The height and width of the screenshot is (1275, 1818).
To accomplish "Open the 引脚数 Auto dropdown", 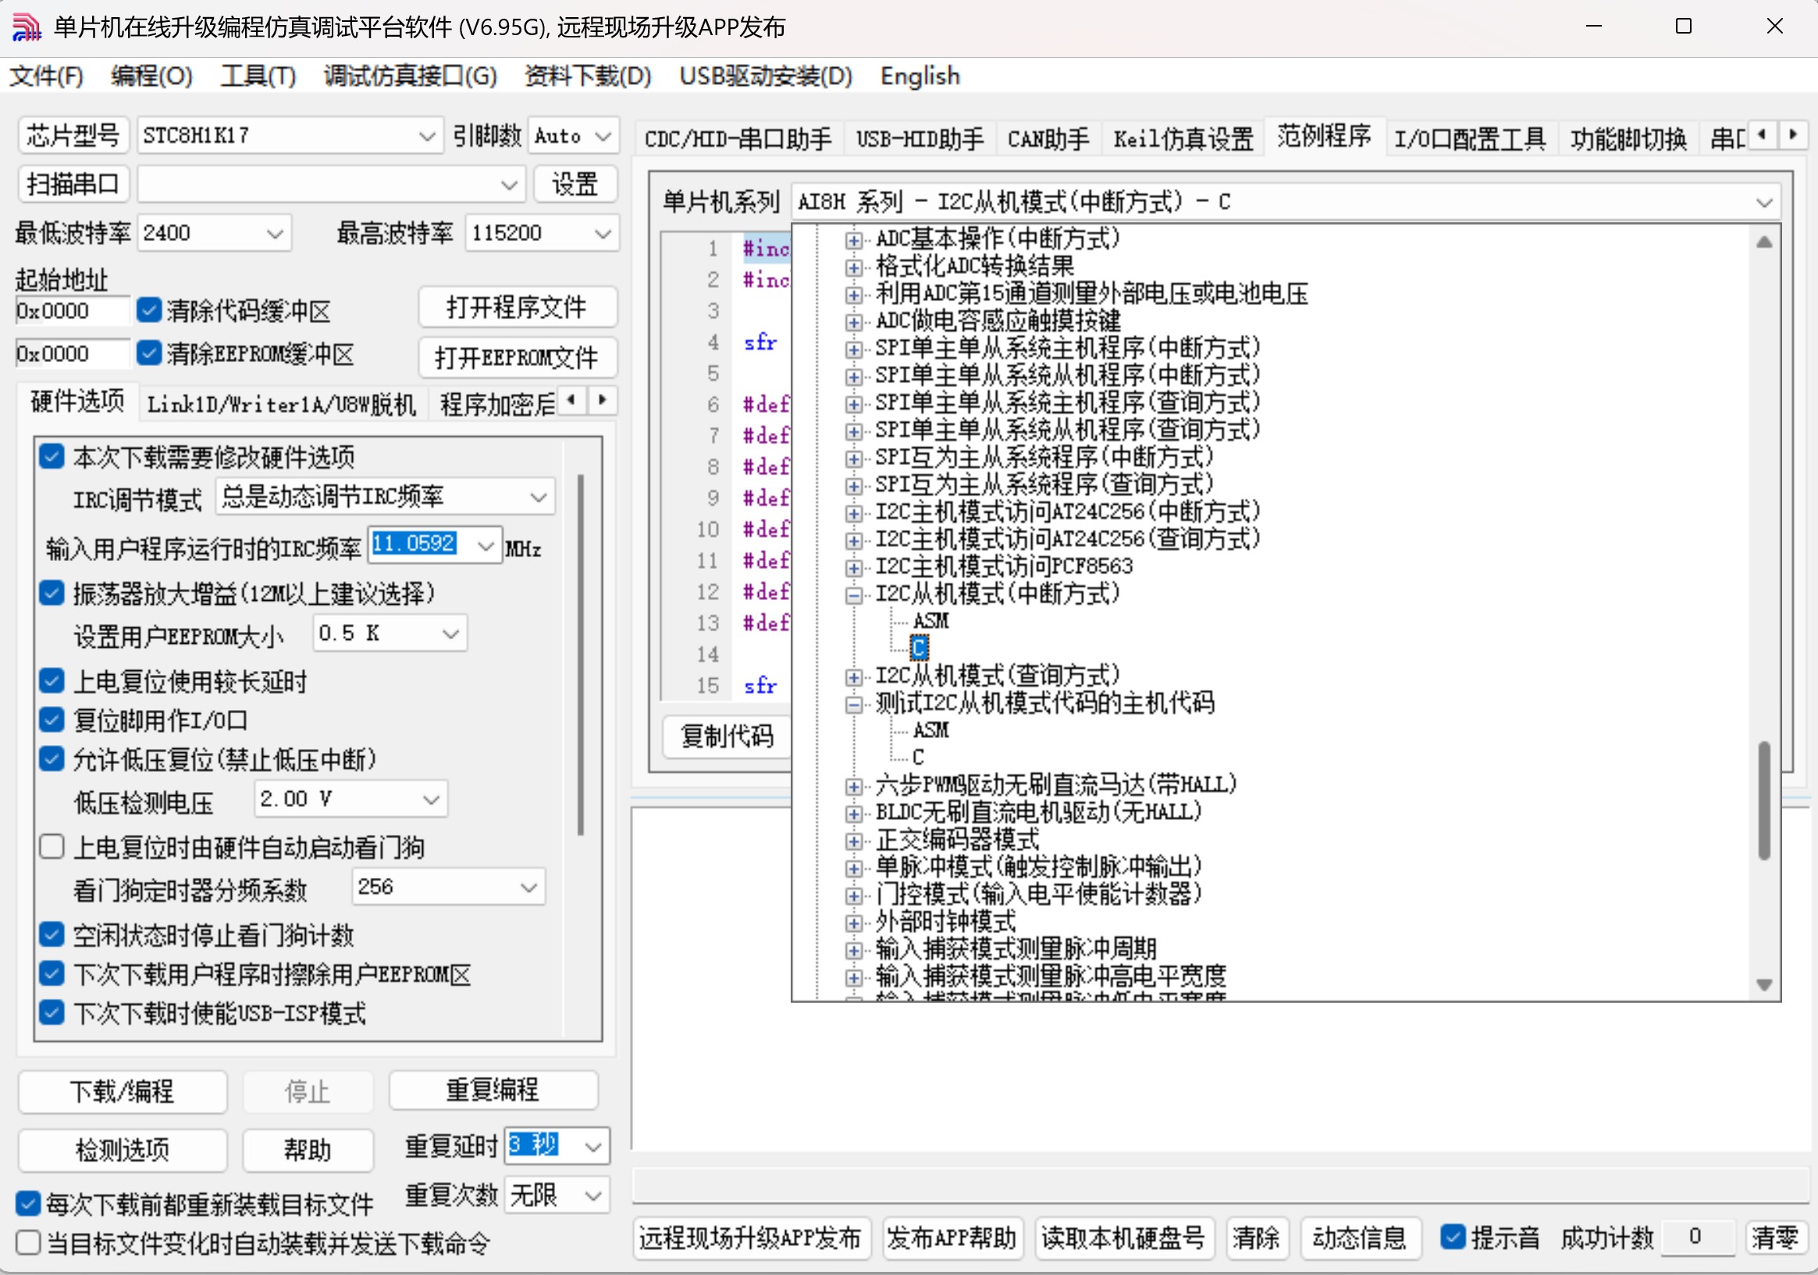I will click(572, 136).
